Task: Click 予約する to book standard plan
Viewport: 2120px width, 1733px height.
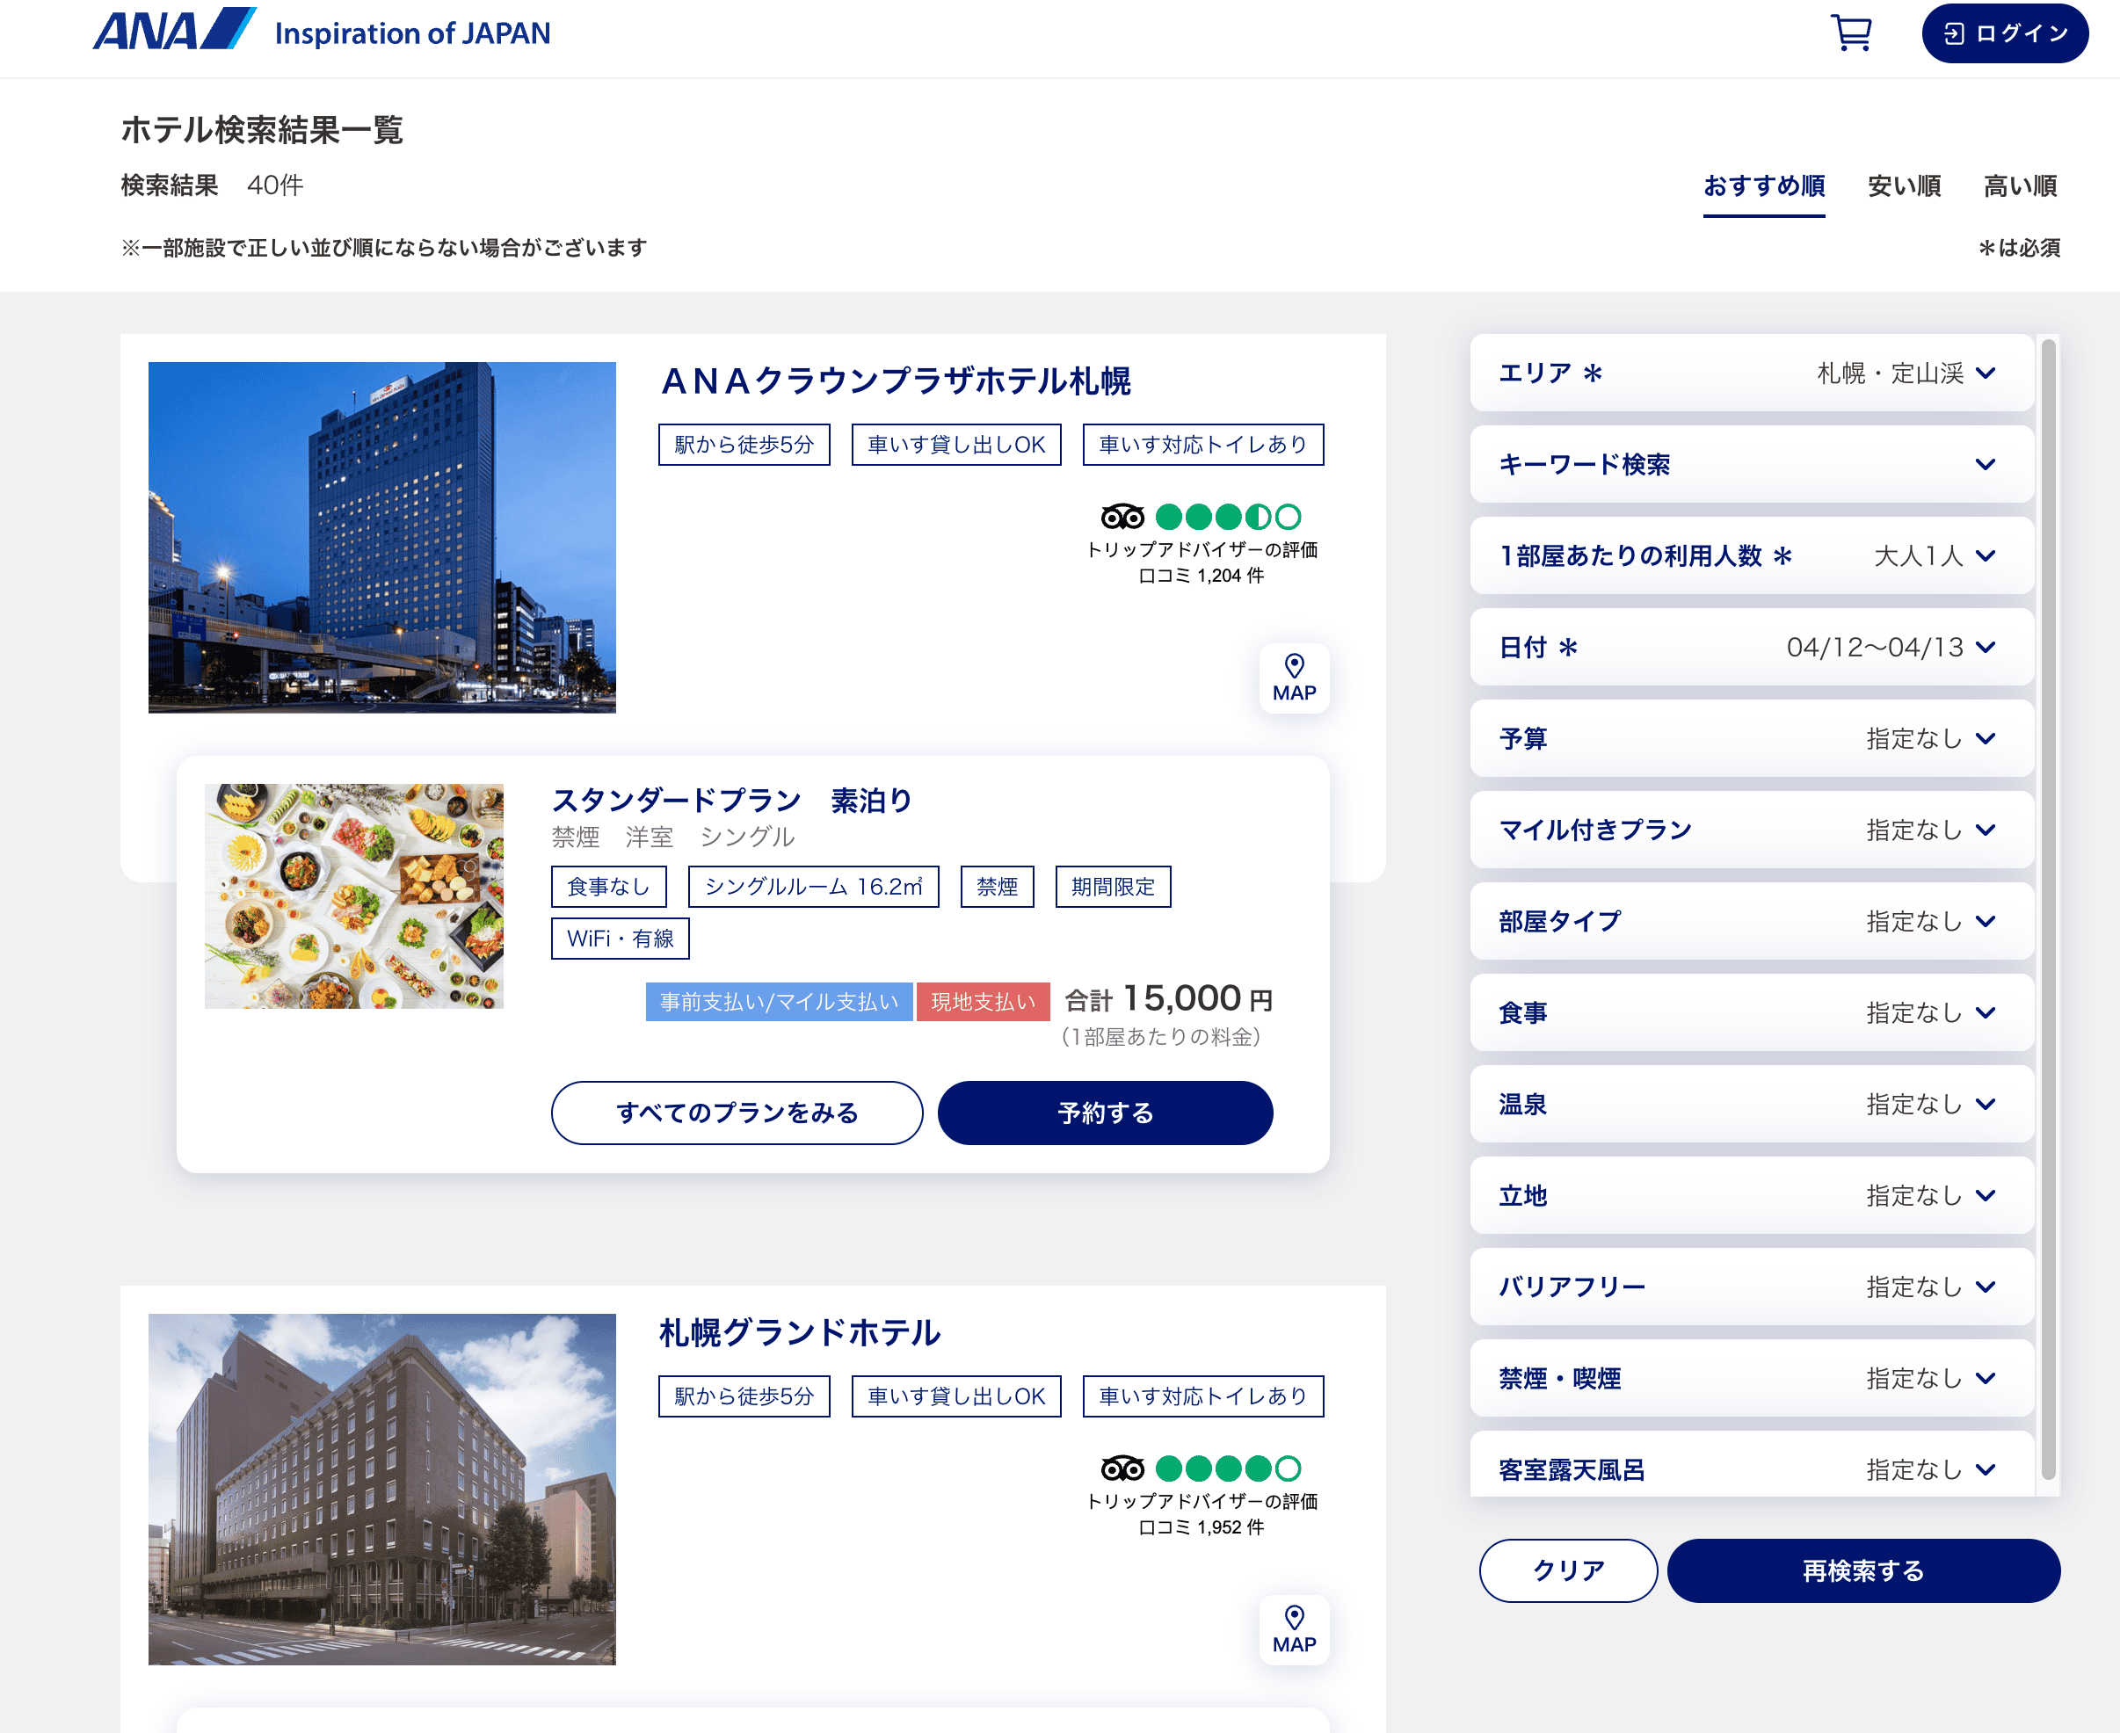Action: (x=1105, y=1113)
